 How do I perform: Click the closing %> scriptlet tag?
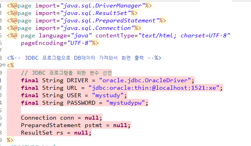(10, 140)
